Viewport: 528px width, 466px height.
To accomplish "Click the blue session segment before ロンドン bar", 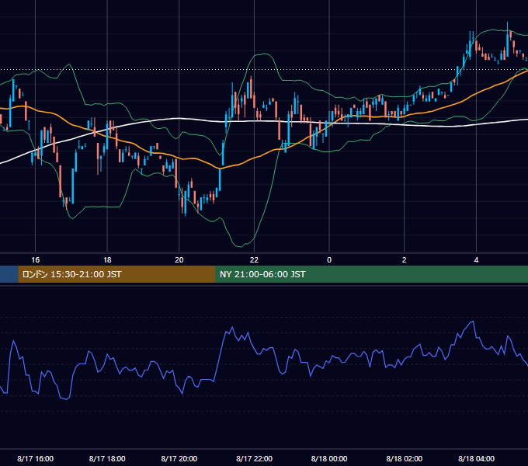I will pyautogui.click(x=9, y=274).
